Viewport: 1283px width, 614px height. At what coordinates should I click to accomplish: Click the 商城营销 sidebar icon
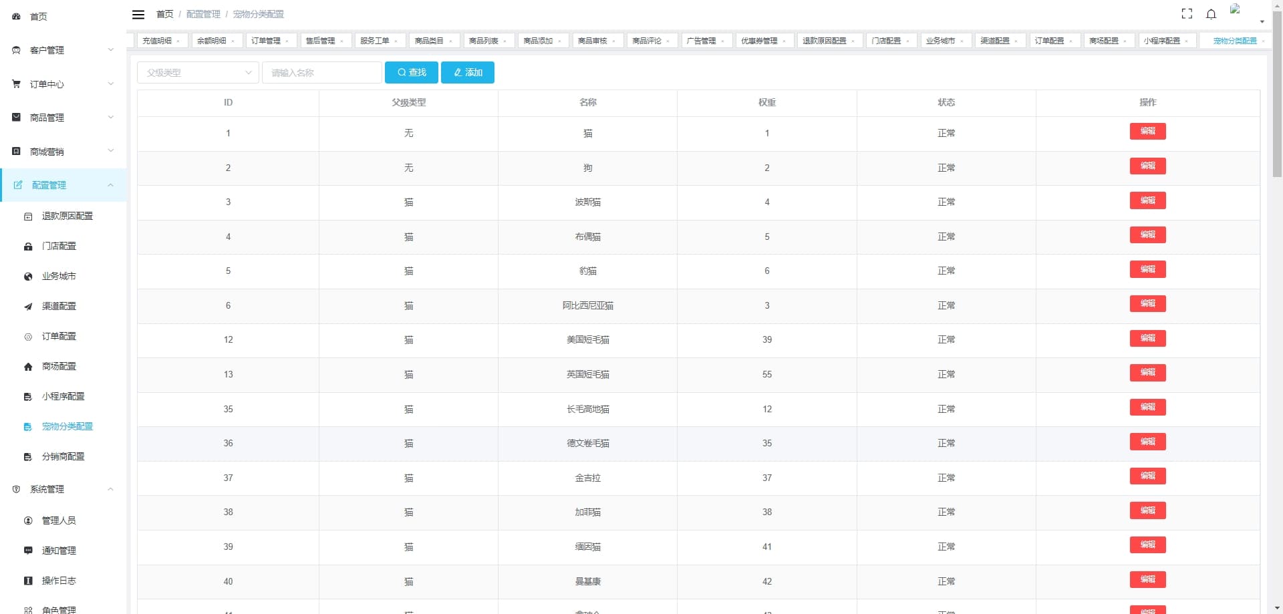16,152
